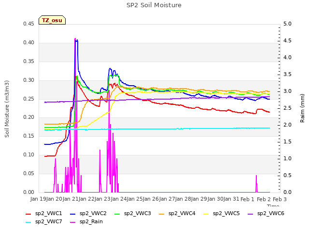The height and width of the screenshot is (231, 309).
Task: Click the sp2_VWC6 legend label
Action: point(271,213)
